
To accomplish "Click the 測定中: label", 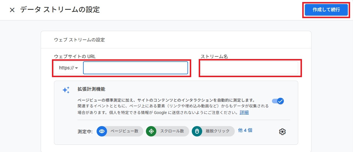I will (85, 131).
